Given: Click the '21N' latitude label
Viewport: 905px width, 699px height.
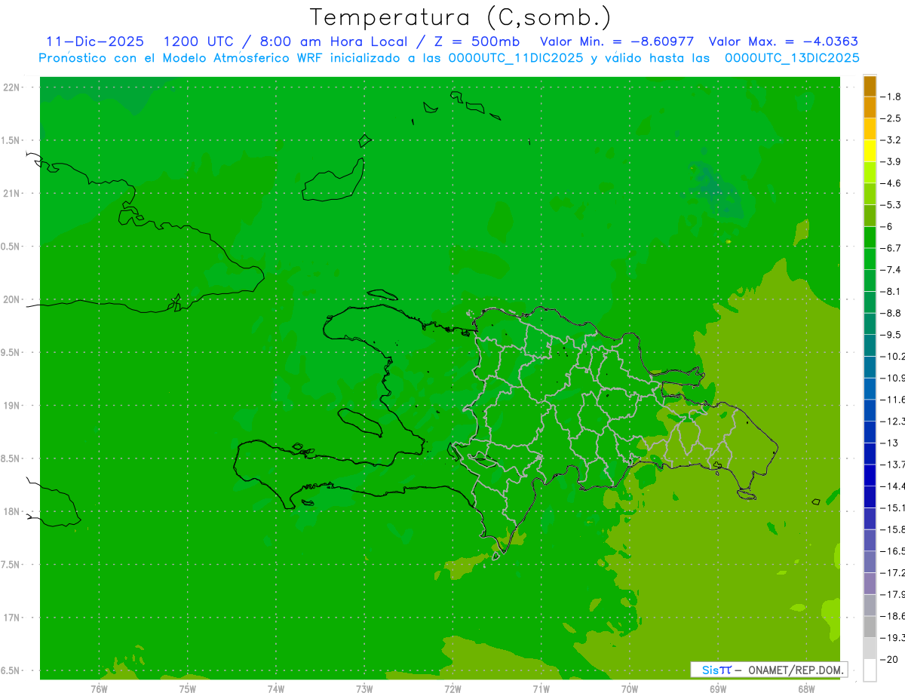Looking at the screenshot, I should click(11, 194).
